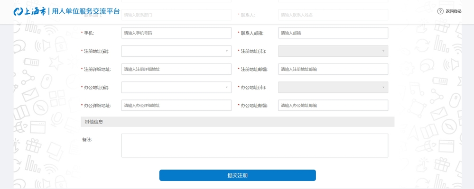Focus the 办公详细地址 input field

177,105
